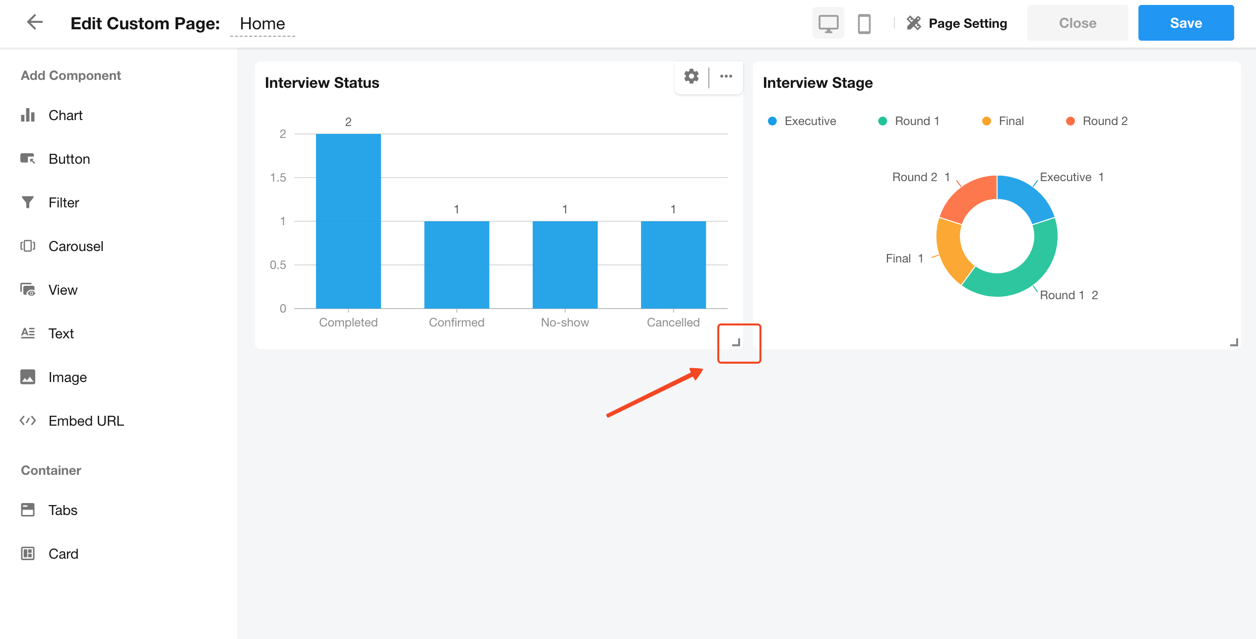Image resolution: width=1256 pixels, height=639 pixels.
Task: Click the Cancelled axis label
Action: pos(673,322)
